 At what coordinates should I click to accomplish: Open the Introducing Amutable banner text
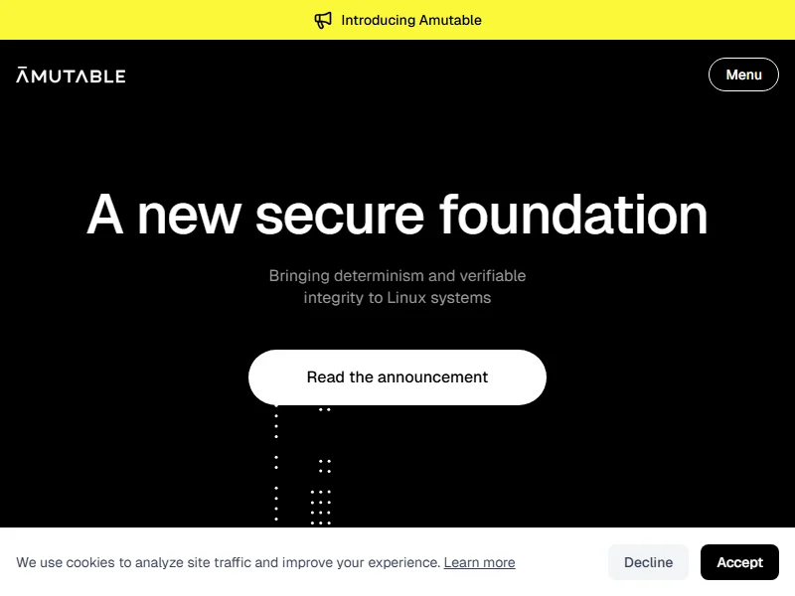[410, 20]
